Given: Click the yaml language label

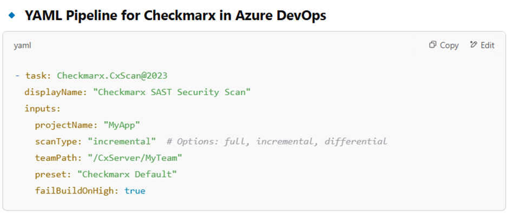Looking at the screenshot, I should pyautogui.click(x=22, y=46).
